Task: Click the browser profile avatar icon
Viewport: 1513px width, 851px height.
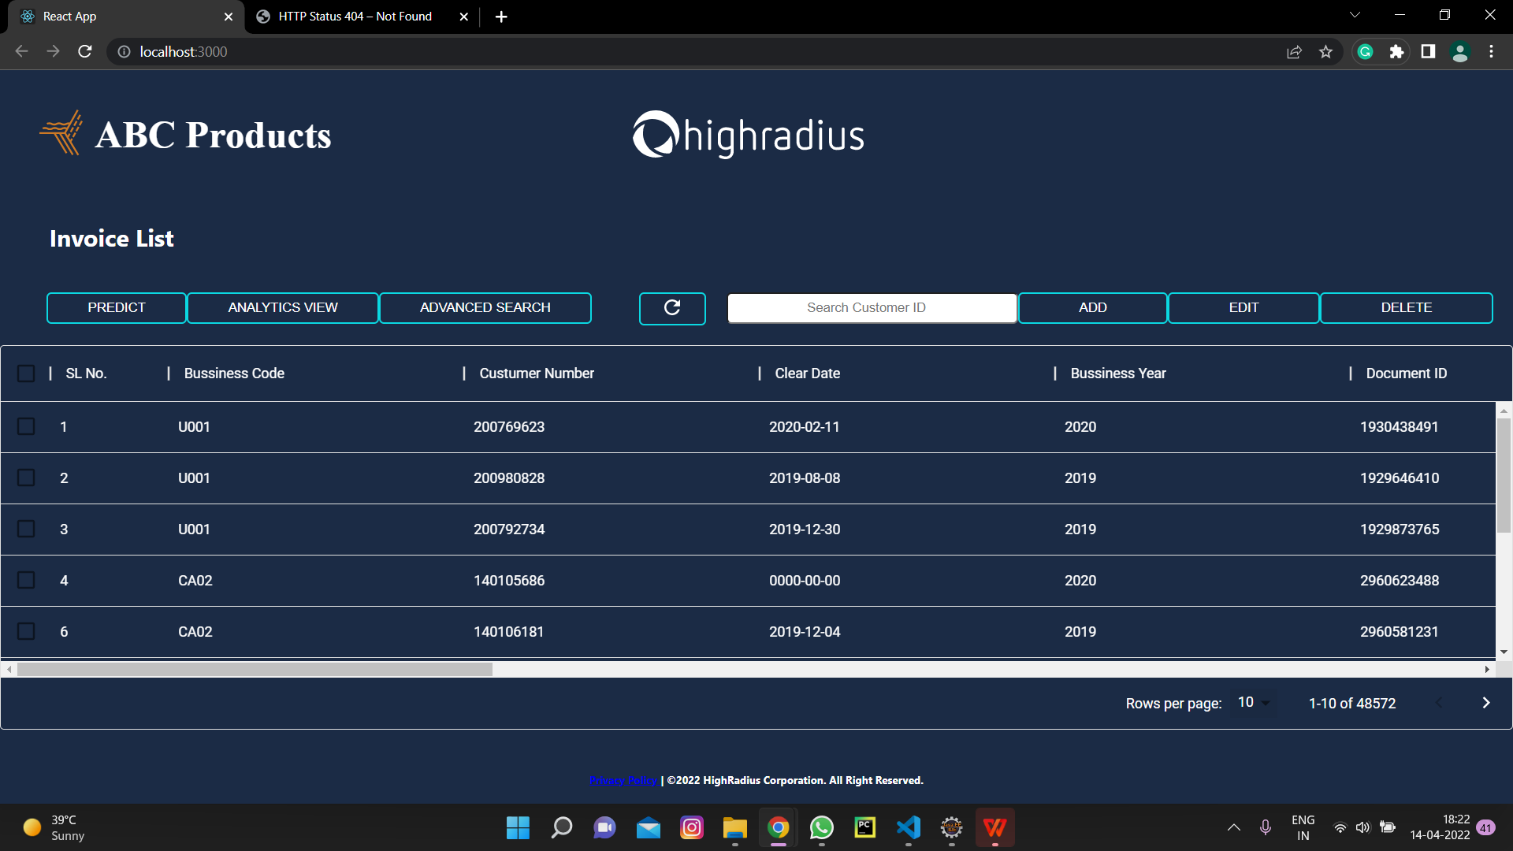Action: 1459,51
